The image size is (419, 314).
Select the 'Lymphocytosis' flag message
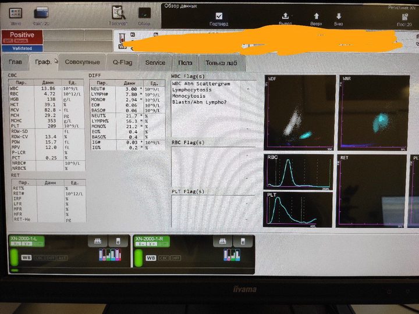191,90
